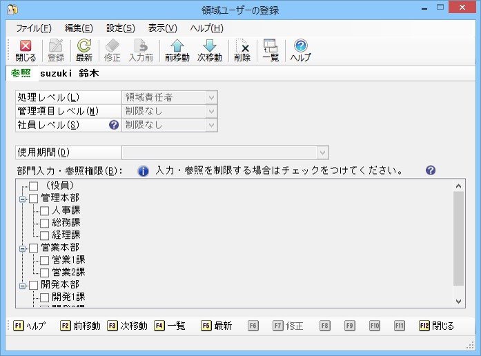
Task: Click the F4 一覧 function button
Action: pos(170,326)
